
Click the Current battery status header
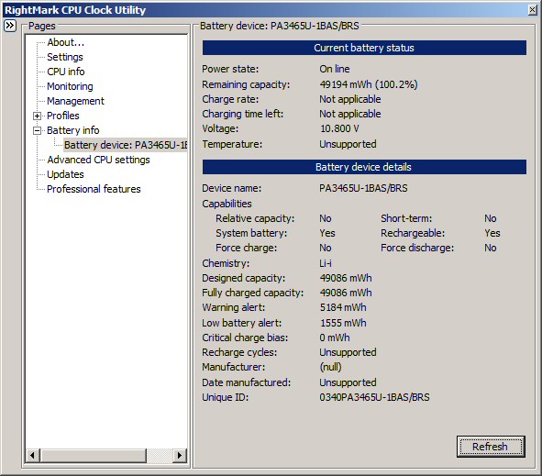(364, 48)
